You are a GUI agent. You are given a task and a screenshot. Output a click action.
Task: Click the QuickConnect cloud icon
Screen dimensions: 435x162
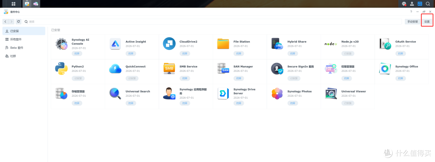click(x=115, y=69)
